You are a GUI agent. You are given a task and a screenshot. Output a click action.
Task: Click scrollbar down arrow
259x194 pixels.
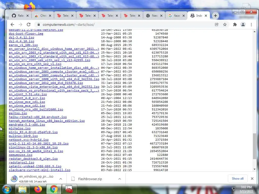coord(254,169)
